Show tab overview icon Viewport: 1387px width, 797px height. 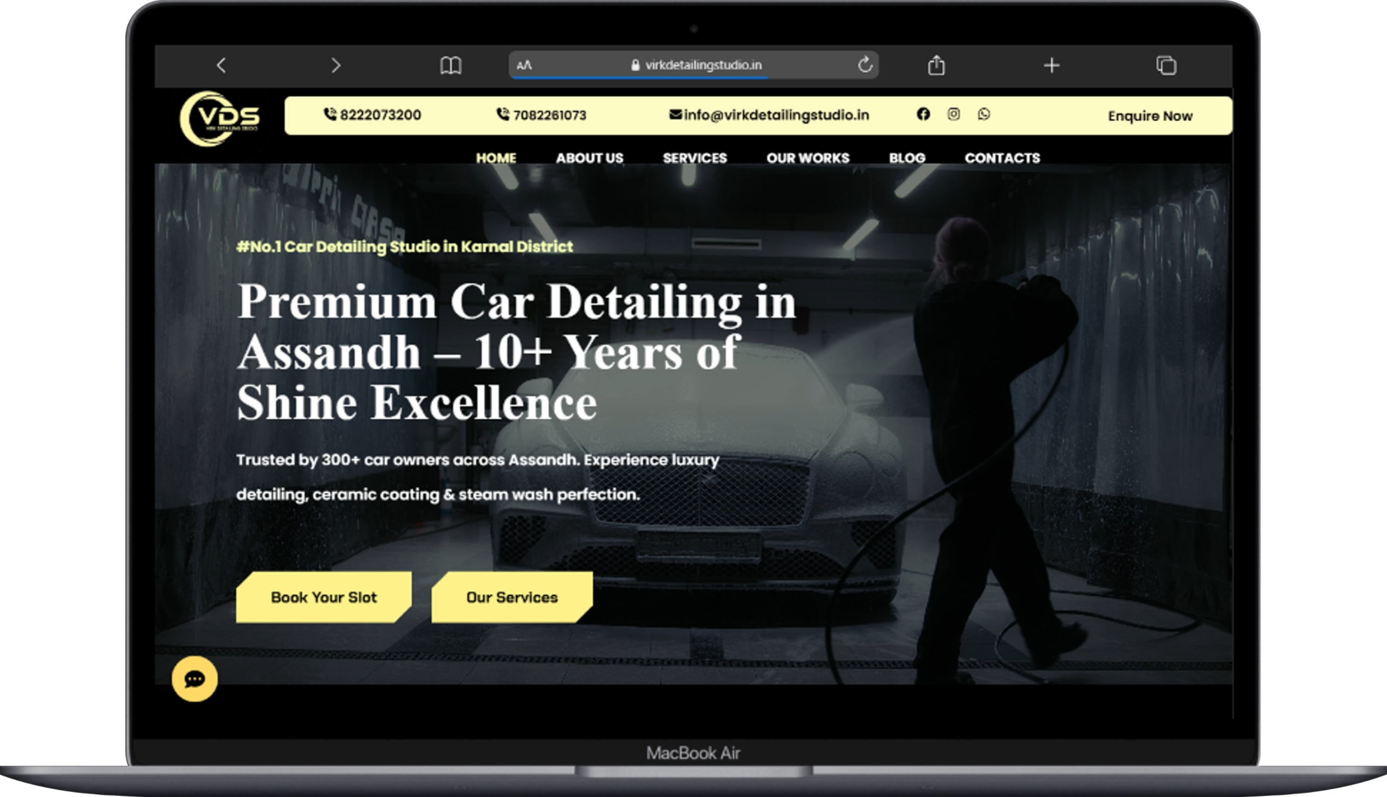[1166, 66]
